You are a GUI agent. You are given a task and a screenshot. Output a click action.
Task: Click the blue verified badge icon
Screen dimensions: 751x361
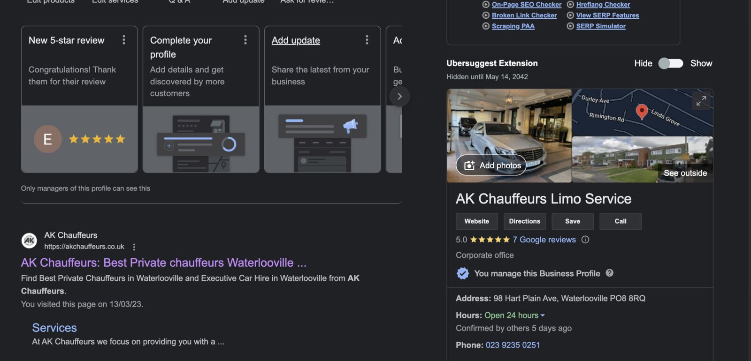point(463,273)
